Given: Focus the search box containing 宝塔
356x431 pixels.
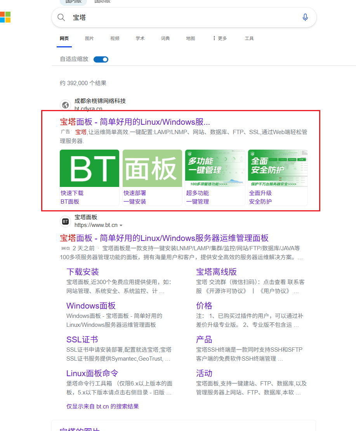Looking at the screenshot, I should [x=184, y=17].
